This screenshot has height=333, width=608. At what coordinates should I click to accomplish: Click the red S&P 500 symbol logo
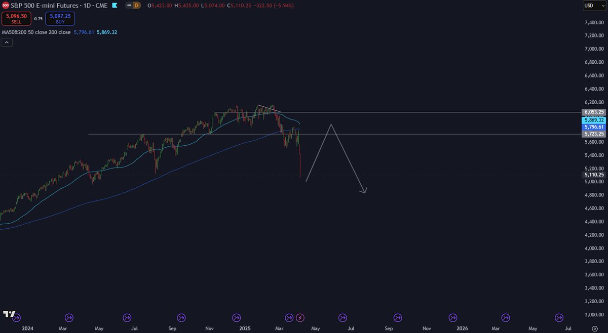tap(6, 5)
